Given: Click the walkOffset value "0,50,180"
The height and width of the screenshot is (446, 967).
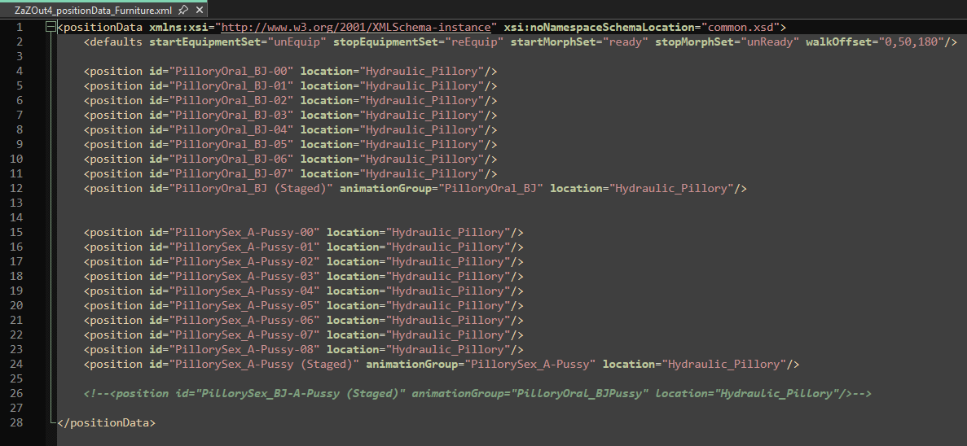Looking at the screenshot, I should pos(912,42).
